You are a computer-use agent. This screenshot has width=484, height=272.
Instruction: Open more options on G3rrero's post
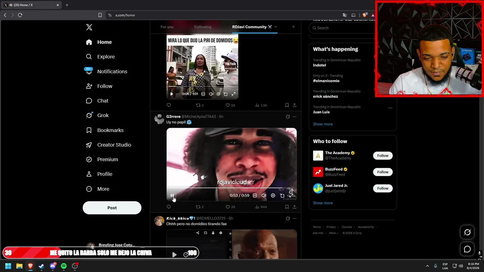295,117
